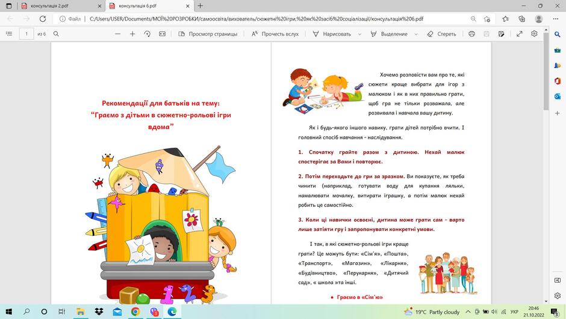Open sidebar Search

click(558, 34)
